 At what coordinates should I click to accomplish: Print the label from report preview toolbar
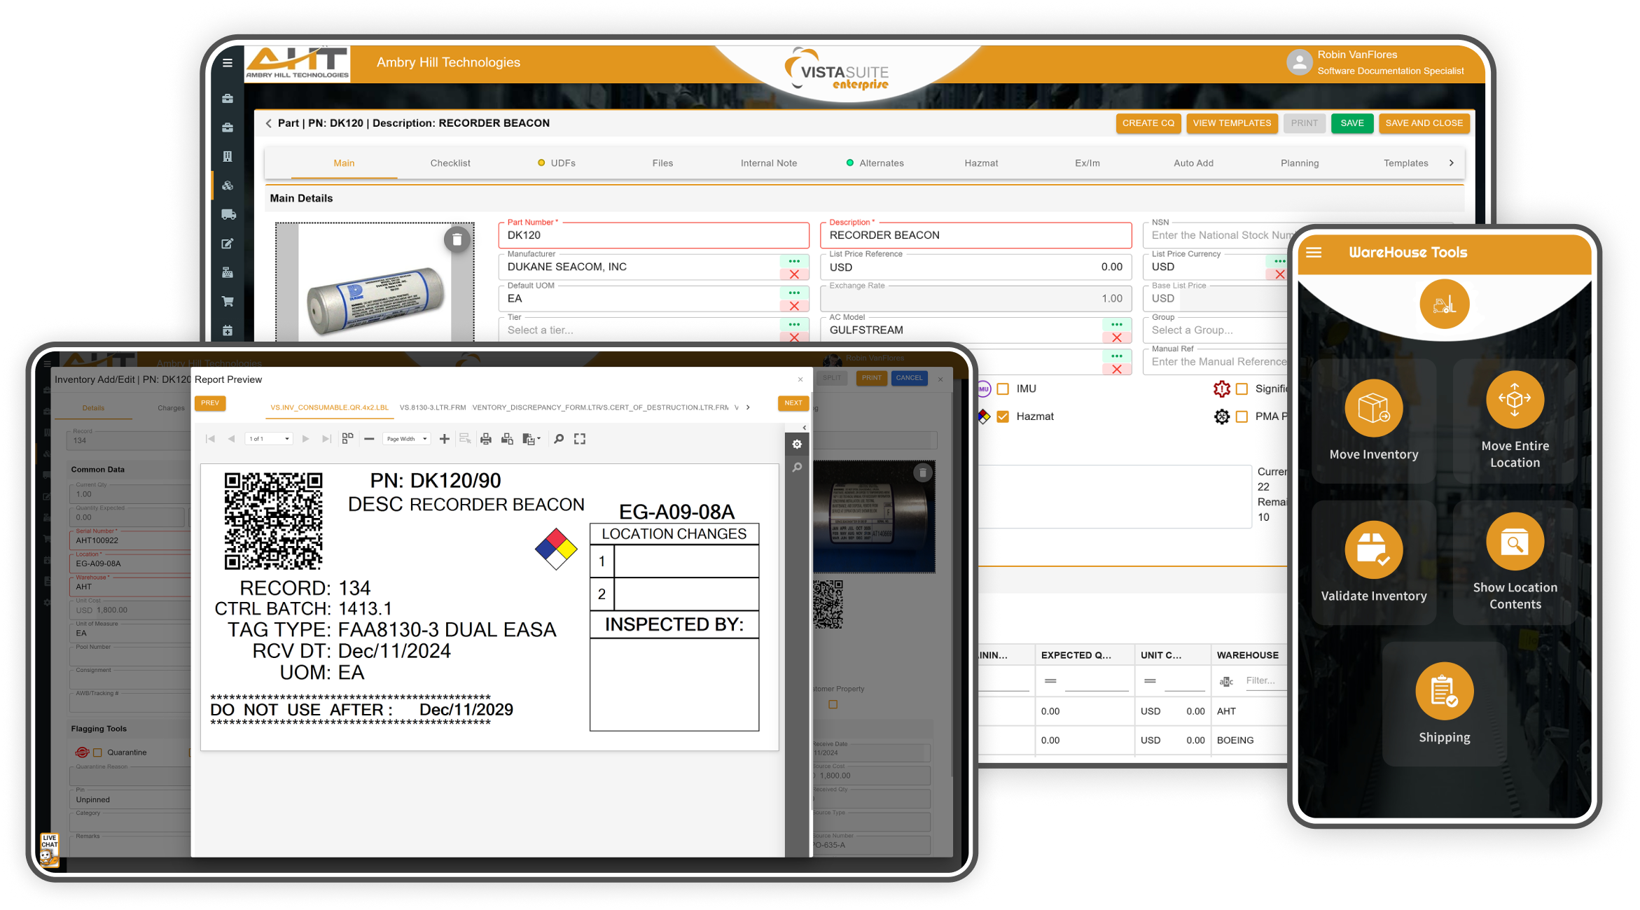[486, 439]
